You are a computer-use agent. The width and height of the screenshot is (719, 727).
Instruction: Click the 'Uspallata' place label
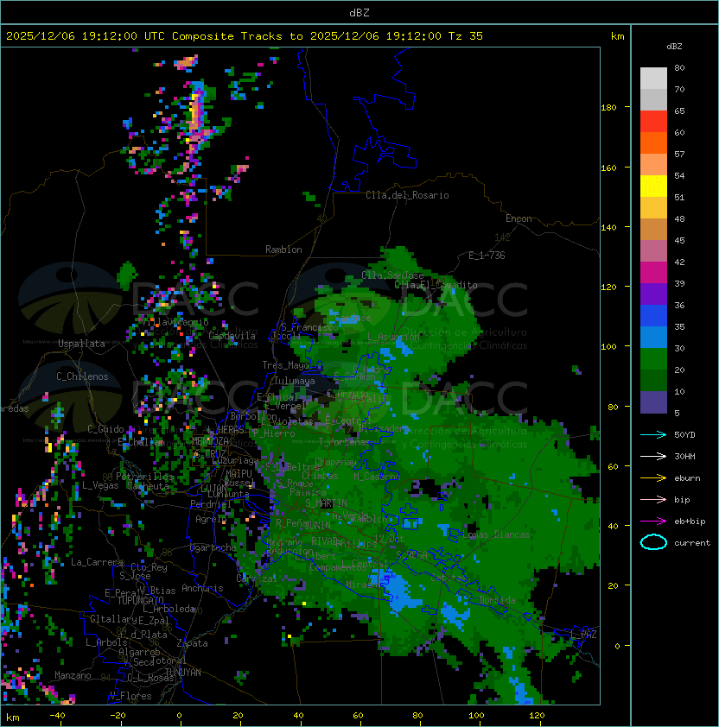tap(81, 344)
